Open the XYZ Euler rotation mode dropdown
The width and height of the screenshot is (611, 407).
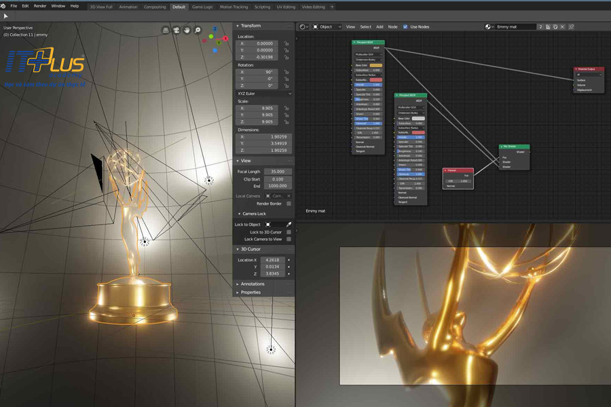263,94
